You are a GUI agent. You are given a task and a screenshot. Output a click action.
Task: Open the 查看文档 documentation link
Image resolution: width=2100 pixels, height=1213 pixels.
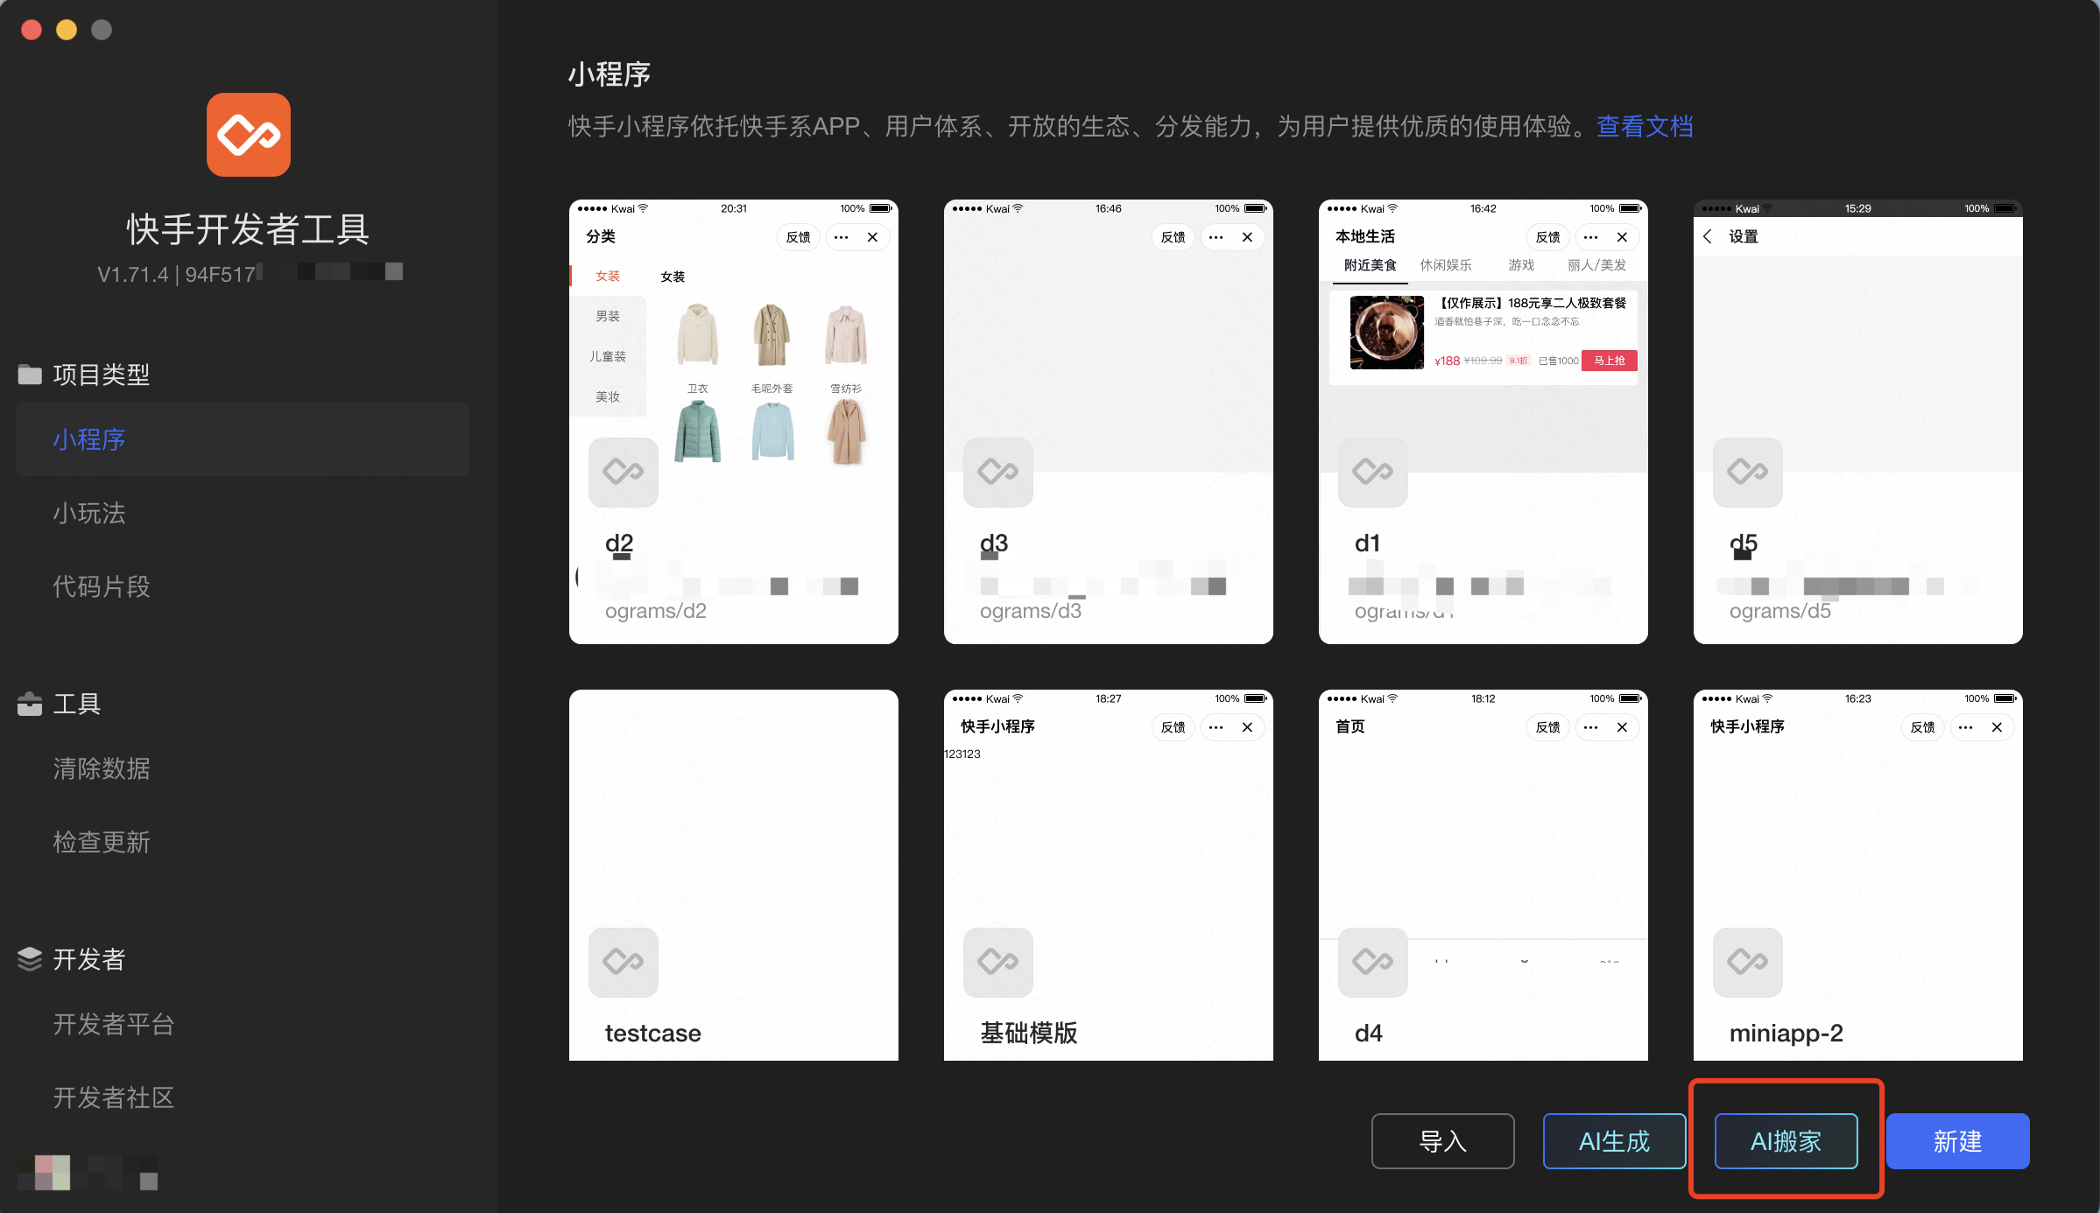point(1645,127)
